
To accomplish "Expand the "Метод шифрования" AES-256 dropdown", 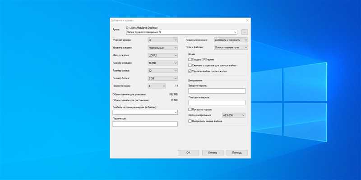I will click(234, 115).
